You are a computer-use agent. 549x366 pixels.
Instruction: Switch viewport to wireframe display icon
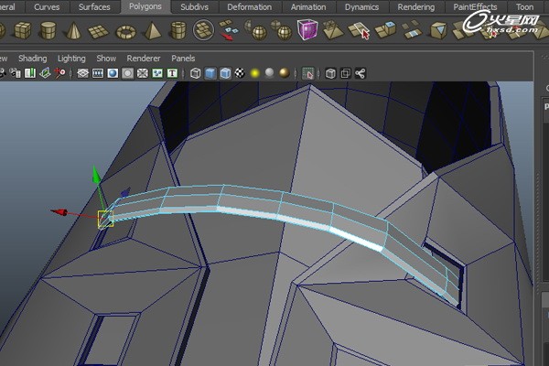(193, 73)
